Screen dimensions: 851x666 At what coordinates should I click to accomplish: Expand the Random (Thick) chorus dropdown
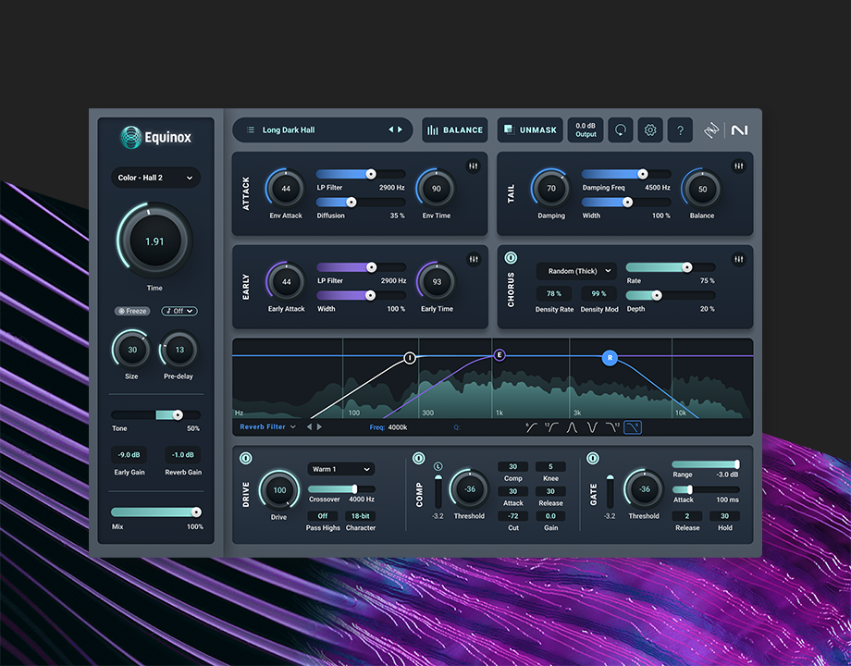click(x=575, y=271)
